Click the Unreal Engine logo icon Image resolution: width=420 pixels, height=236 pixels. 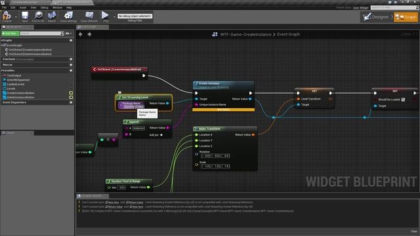[3, 3]
